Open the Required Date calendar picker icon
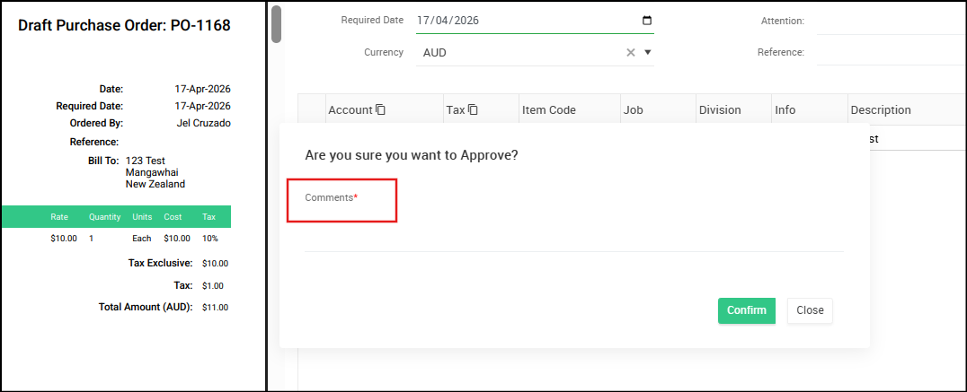Screen dimensions: 967x392 (x=647, y=21)
